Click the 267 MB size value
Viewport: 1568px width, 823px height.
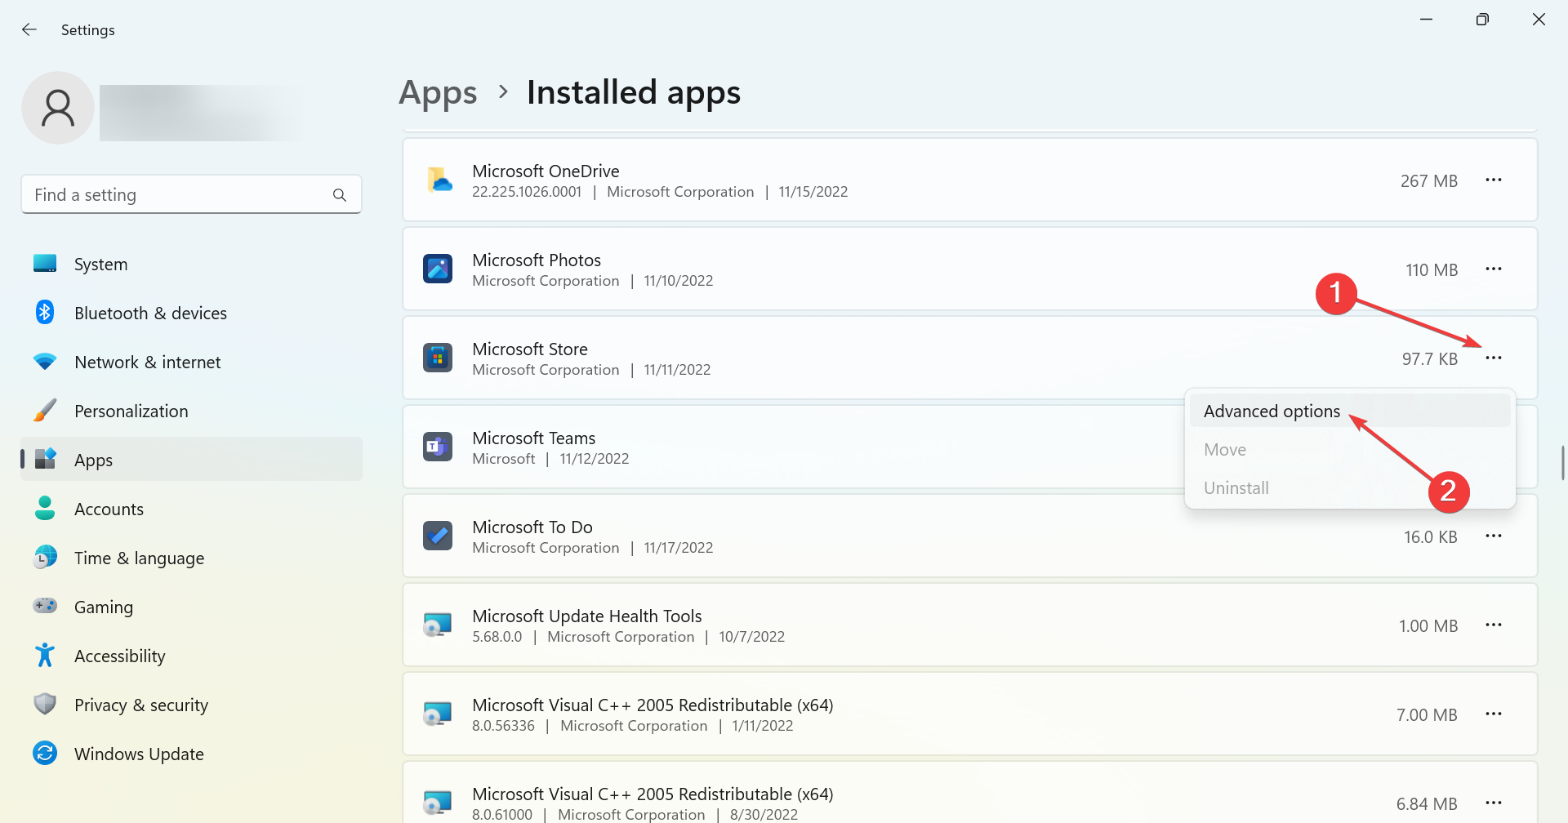point(1429,180)
